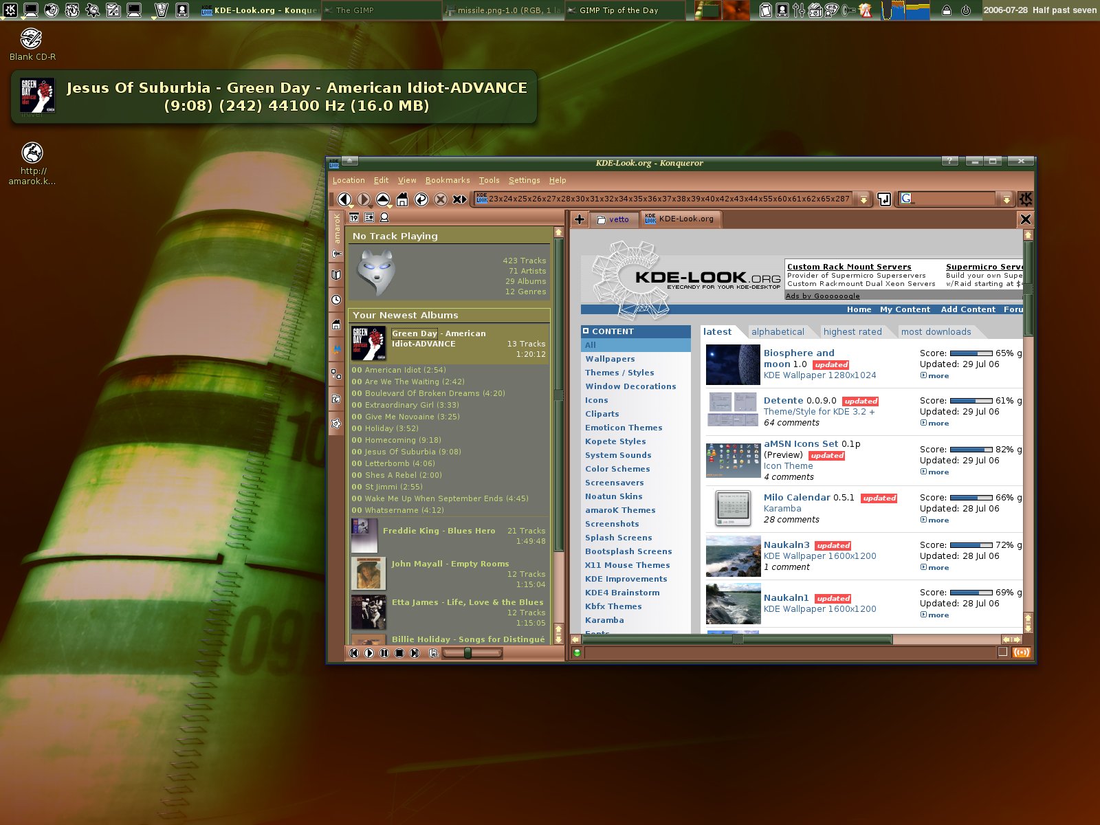
Task: Adjust the amarok volume slider
Action: [472, 653]
